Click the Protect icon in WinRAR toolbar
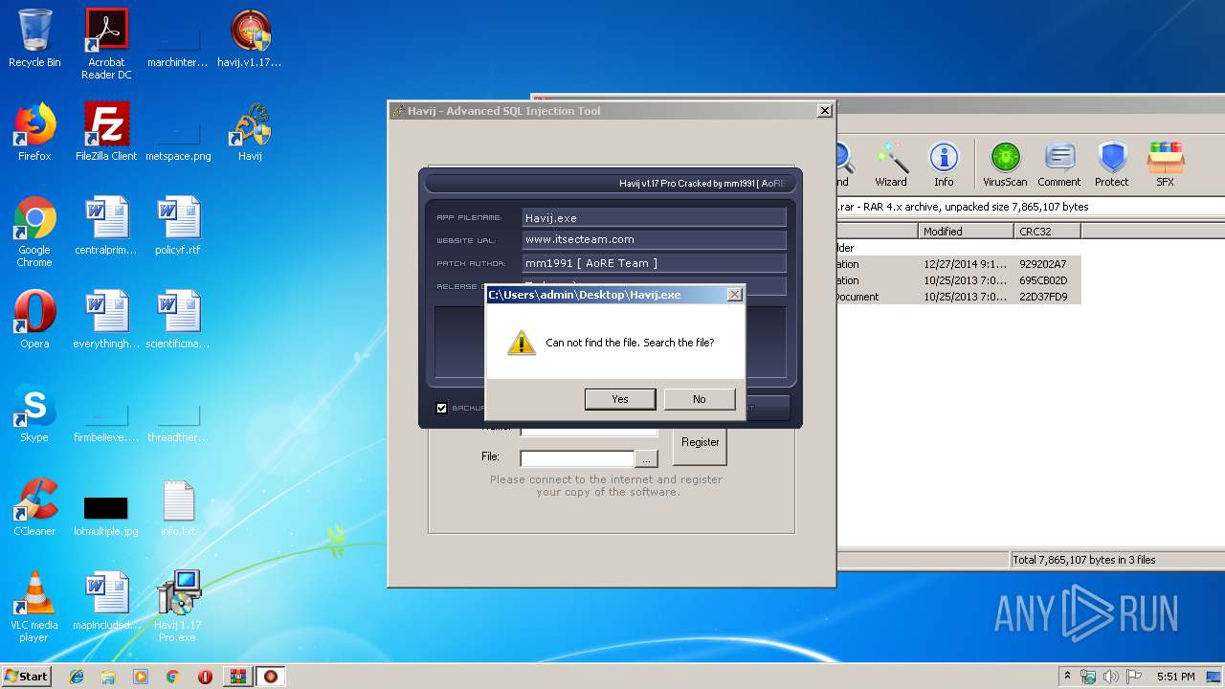The height and width of the screenshot is (689, 1225). (1112, 165)
